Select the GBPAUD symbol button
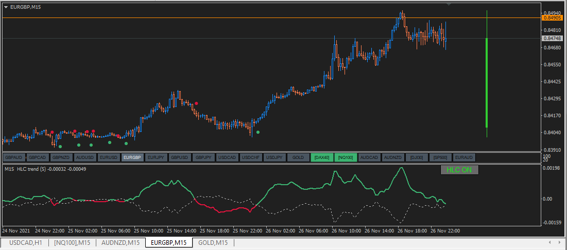This screenshot has width=567, height=250. [14, 157]
